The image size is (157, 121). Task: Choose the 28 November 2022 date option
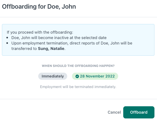click(x=95, y=76)
